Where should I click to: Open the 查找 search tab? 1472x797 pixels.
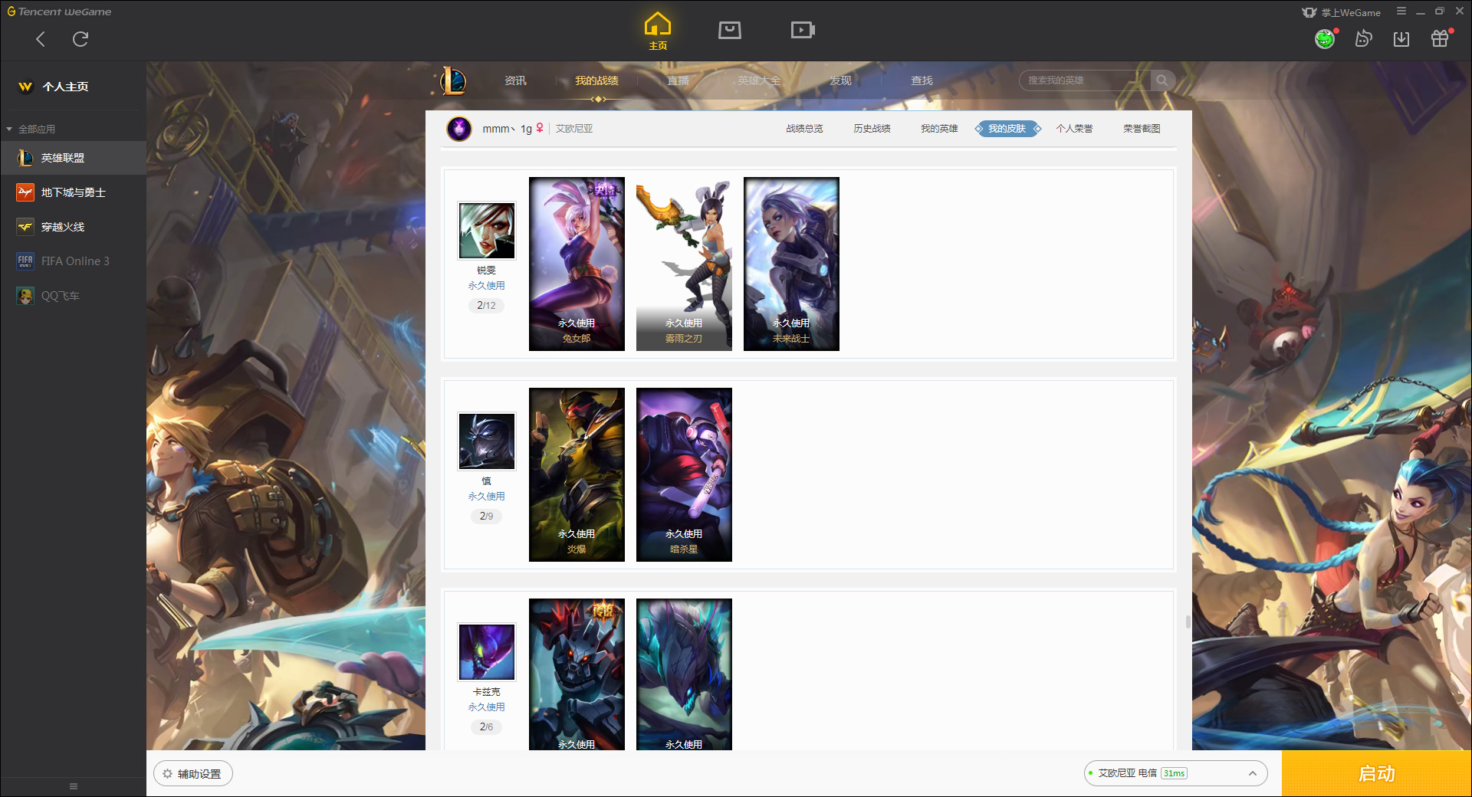(x=922, y=80)
